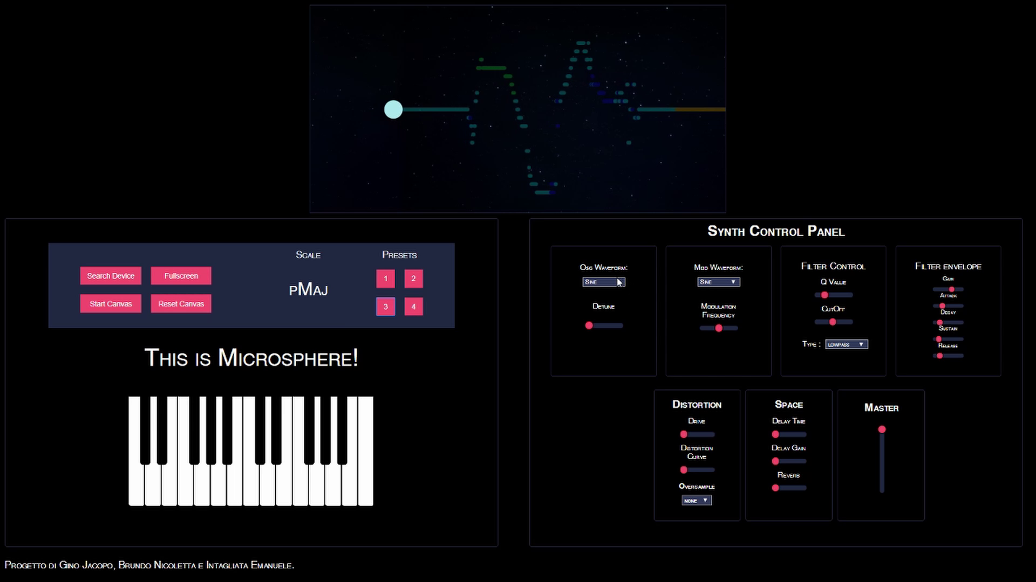This screenshot has height=582, width=1036.
Task: Change the Filter Envelope Sustain slider
Action: [948, 339]
